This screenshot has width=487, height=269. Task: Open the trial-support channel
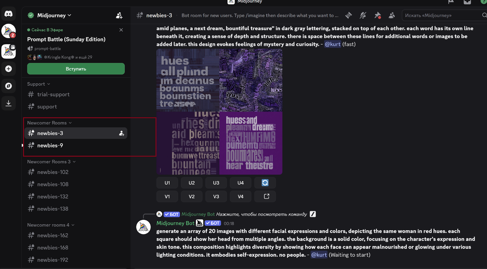click(x=53, y=94)
